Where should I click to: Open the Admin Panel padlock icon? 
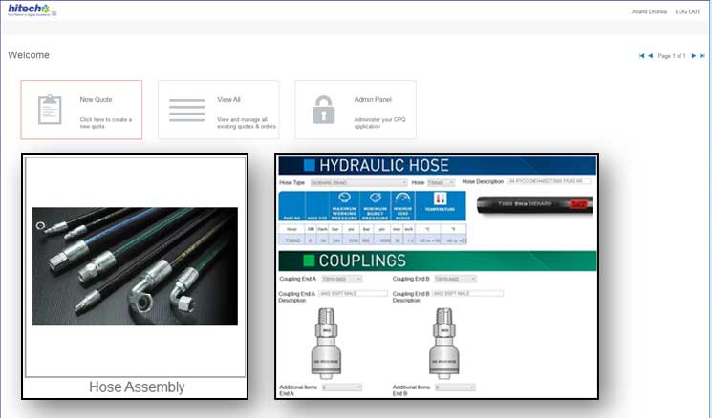click(x=324, y=110)
